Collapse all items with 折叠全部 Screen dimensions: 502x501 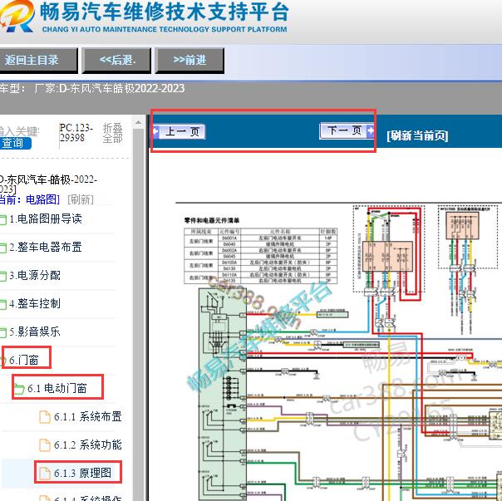(113, 133)
